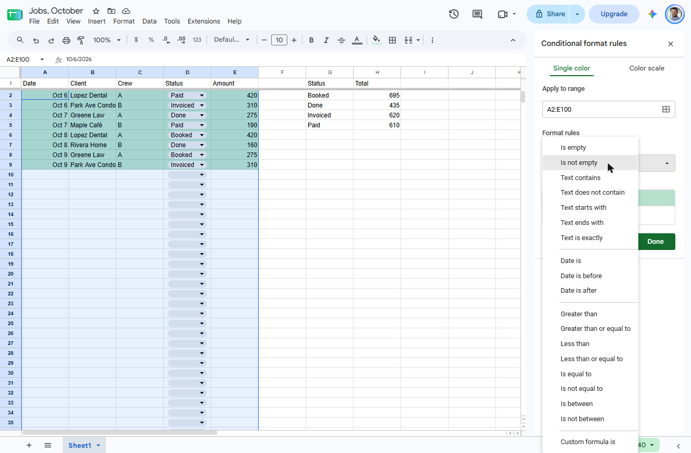
Task: Open version history clock icon
Action: point(454,14)
